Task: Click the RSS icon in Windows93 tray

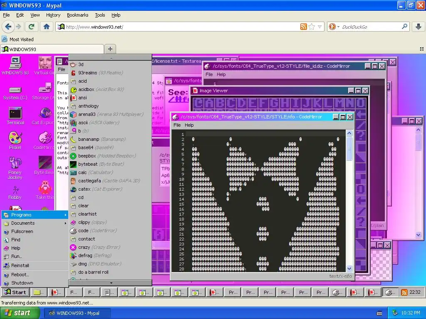Action: (x=404, y=292)
